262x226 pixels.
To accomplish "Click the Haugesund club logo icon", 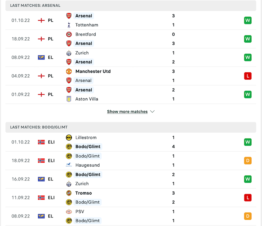I will [x=69, y=165].
